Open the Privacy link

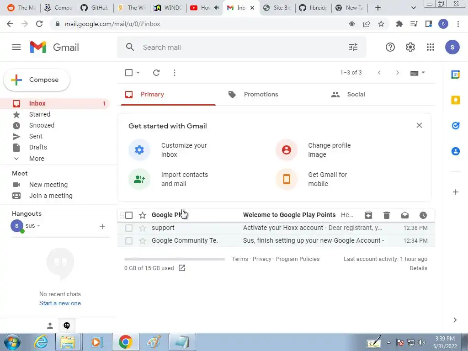[x=262, y=259]
